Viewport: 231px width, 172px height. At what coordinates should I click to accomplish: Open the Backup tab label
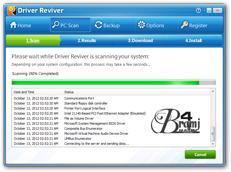pos(112,25)
